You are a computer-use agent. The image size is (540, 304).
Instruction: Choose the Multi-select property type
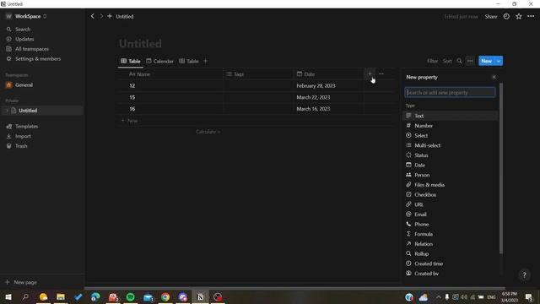coord(451,145)
